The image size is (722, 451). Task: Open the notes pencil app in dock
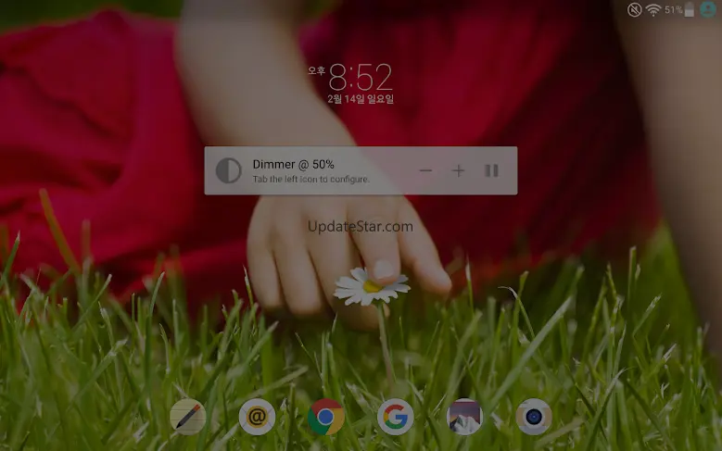[x=188, y=417]
